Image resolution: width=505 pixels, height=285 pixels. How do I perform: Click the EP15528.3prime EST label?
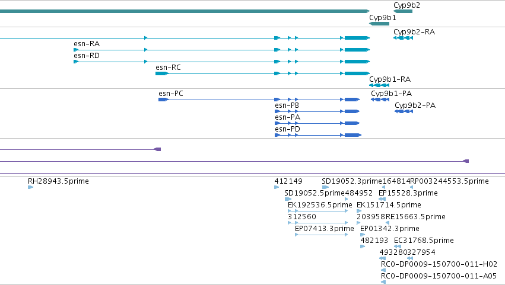pos(408,193)
